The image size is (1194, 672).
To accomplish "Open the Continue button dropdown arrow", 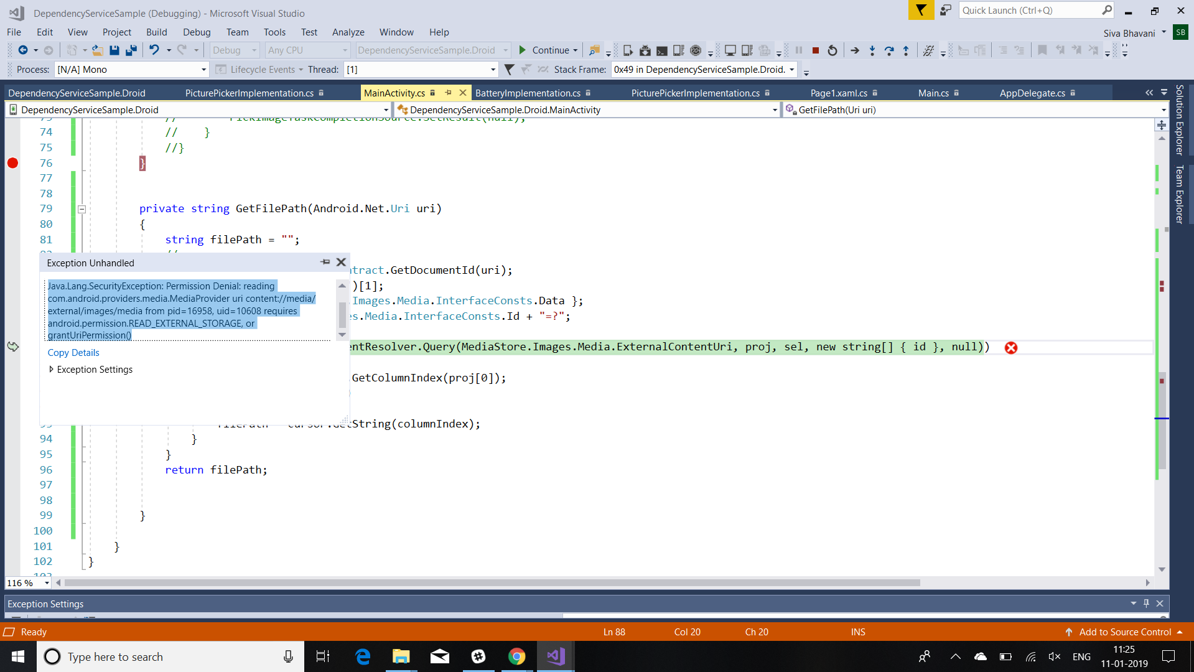I will pyautogui.click(x=576, y=50).
